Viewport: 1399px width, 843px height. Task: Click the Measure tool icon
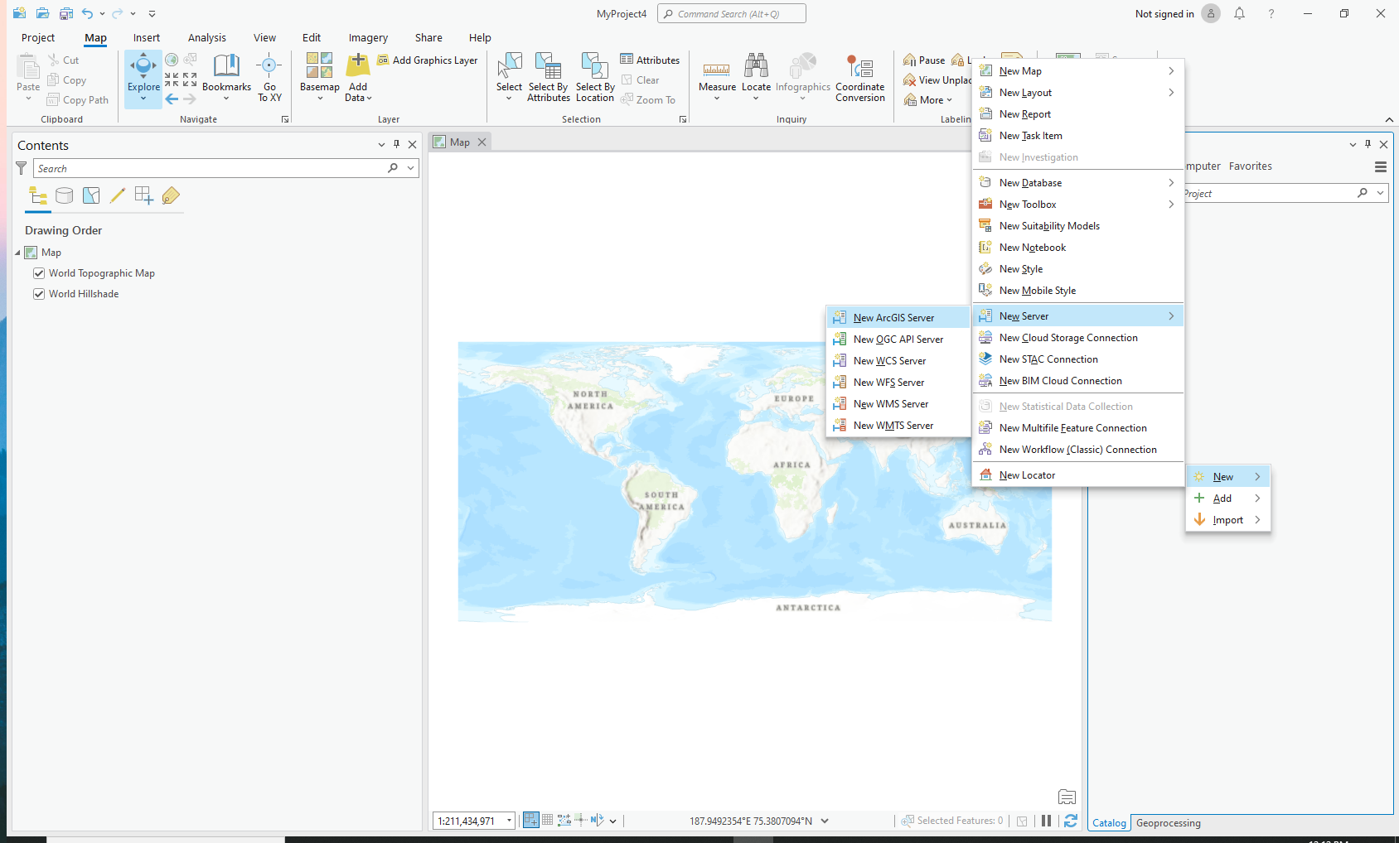[717, 70]
